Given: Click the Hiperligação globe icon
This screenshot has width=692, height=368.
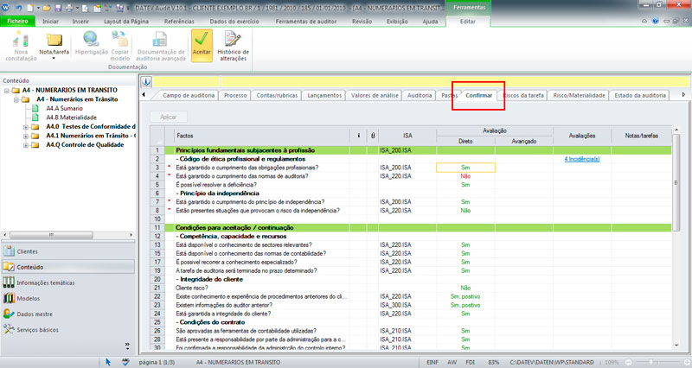Looking at the screenshot, I should [x=91, y=39].
